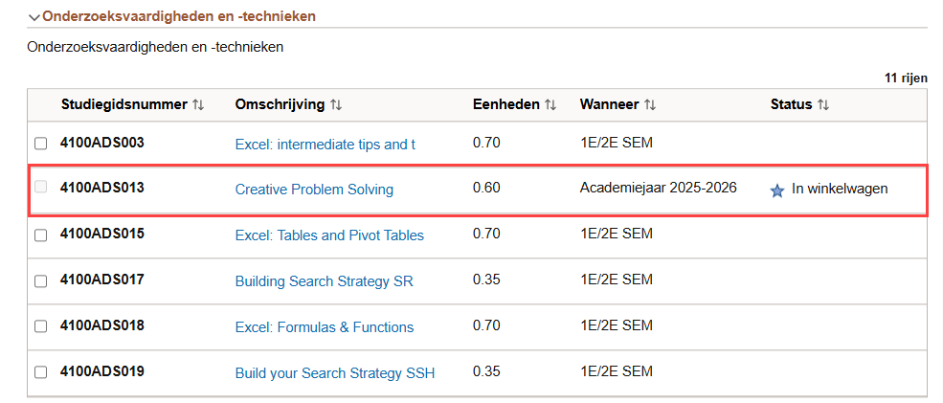
Task: Enable the checkbox for 4100ADS018
Action: tap(40, 326)
